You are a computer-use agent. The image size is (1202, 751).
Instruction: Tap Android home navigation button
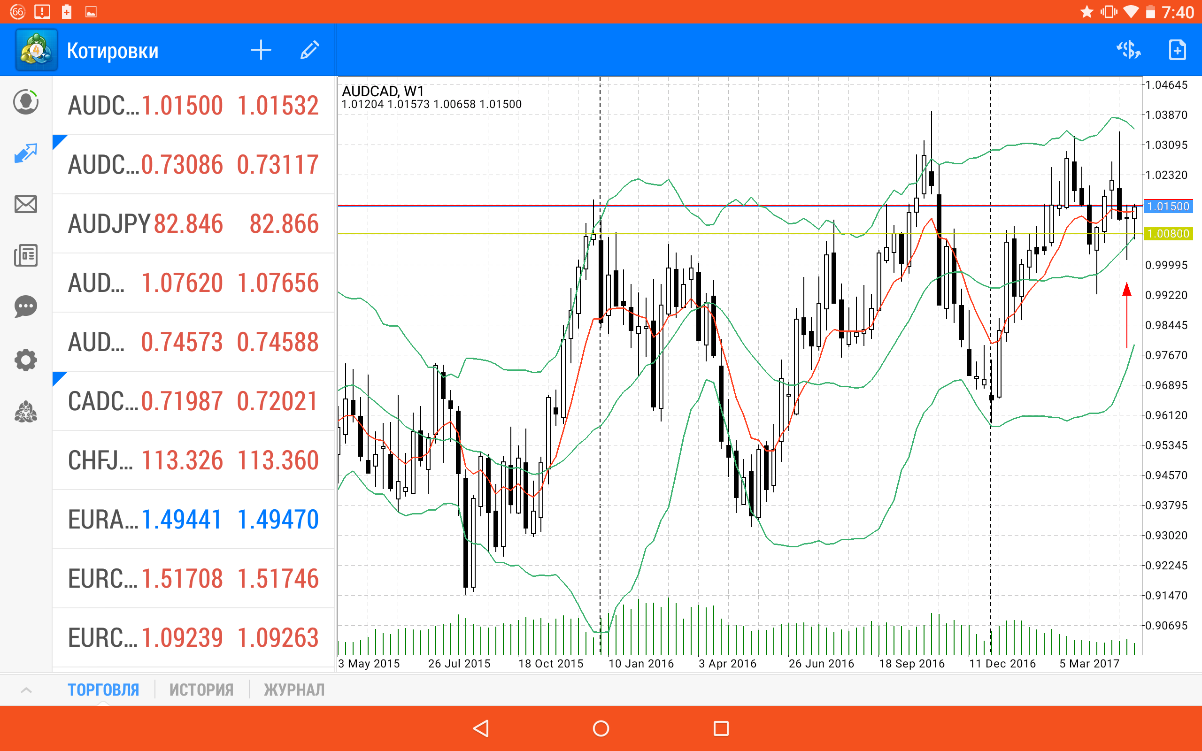point(601,728)
